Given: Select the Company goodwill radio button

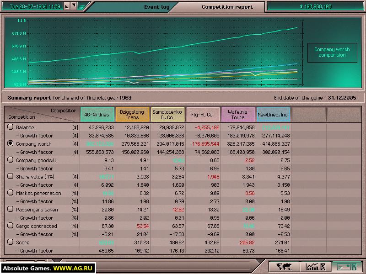Looking at the screenshot, I should [x=10, y=160].
